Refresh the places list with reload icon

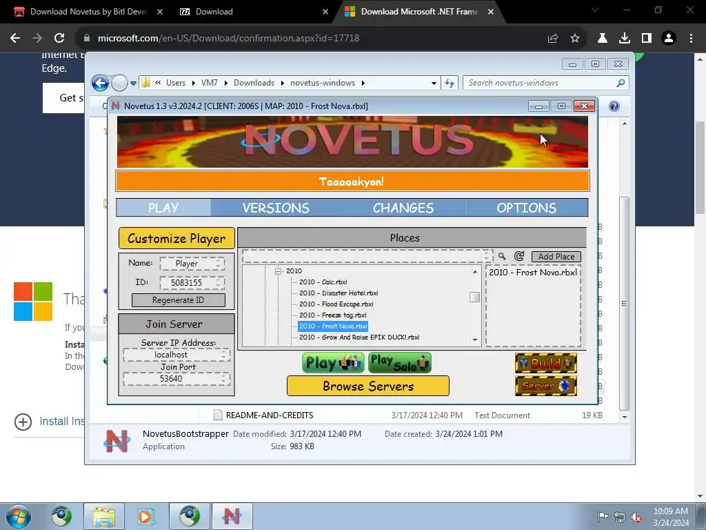pyautogui.click(x=518, y=257)
